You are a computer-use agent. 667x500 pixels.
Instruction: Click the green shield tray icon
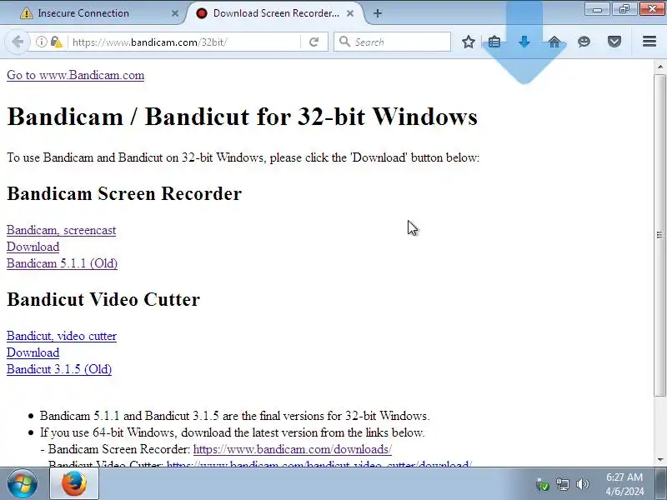(543, 484)
